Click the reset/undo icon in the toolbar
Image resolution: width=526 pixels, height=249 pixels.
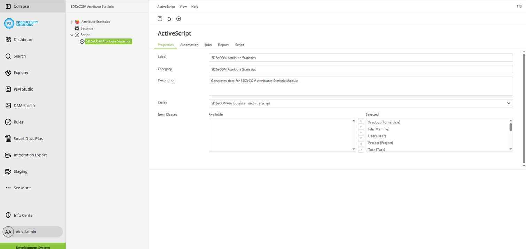pyautogui.click(x=169, y=19)
